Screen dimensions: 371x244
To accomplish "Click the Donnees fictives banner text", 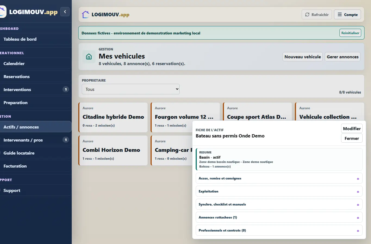I will [x=141, y=33].
